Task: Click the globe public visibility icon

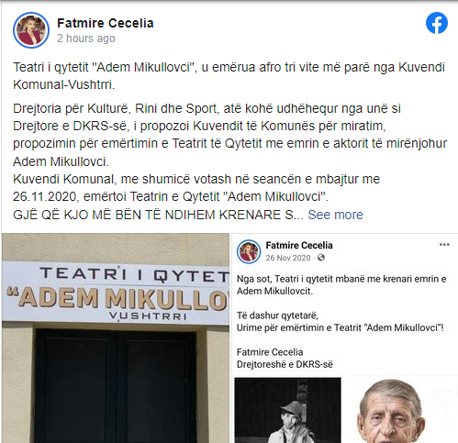Action: click(320, 258)
